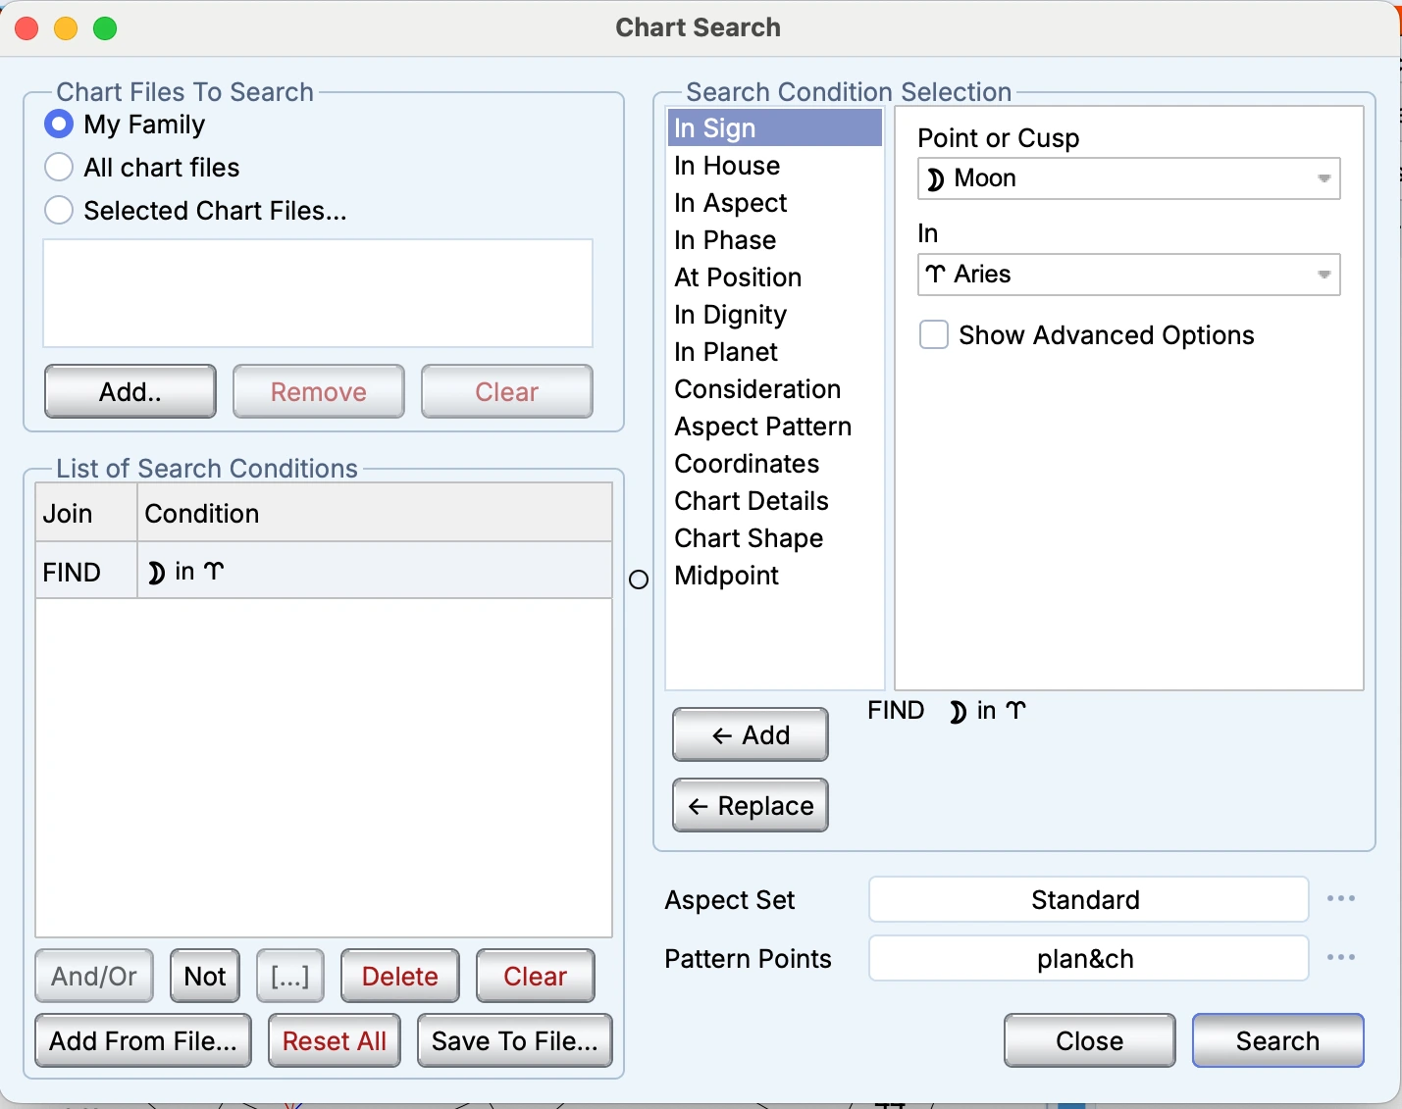
Task: Click the Add.. chart files button
Action: point(130,392)
